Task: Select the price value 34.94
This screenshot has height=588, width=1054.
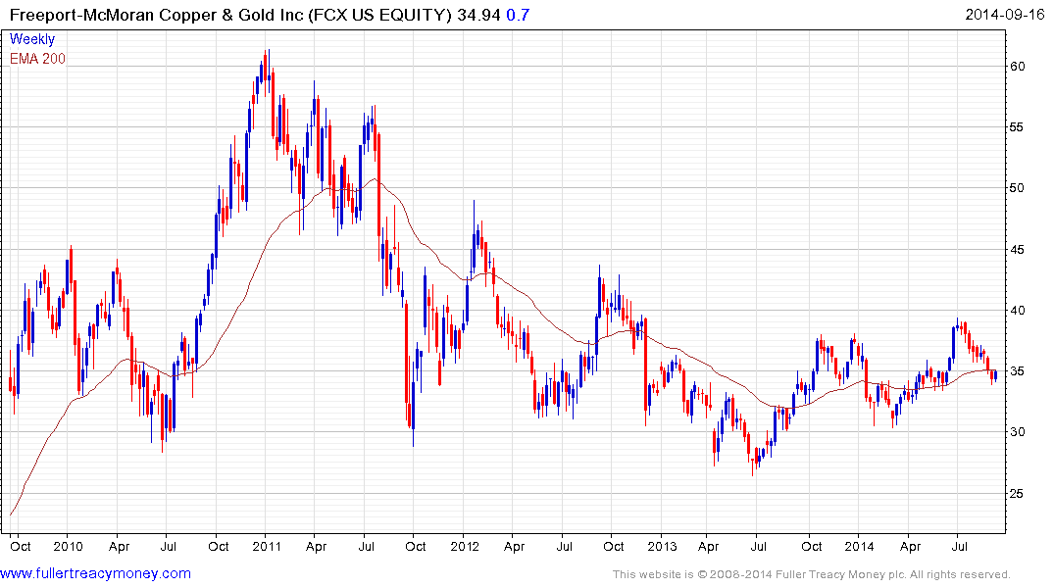Action: point(478,15)
